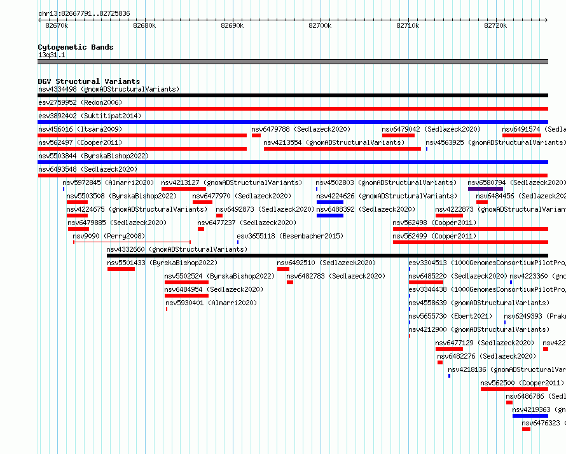Select the purple nsv6580794 variant bar

tap(485, 189)
